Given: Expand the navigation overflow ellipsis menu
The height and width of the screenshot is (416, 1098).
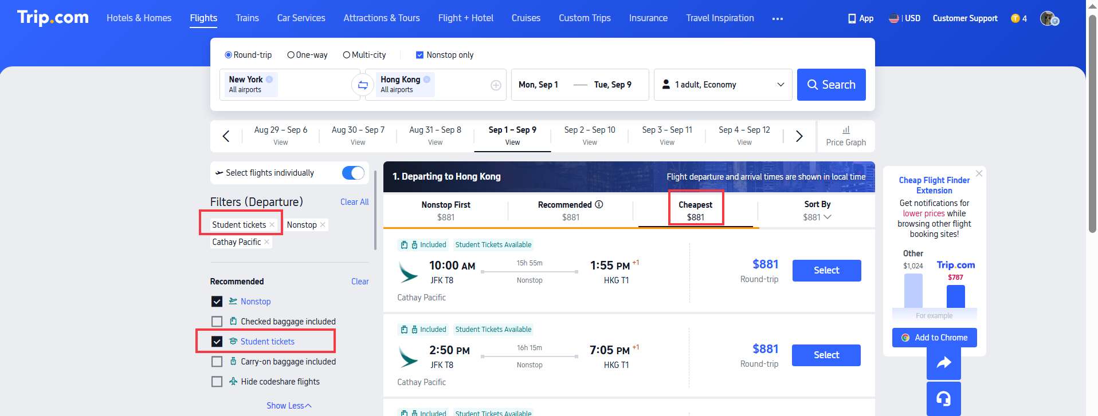Looking at the screenshot, I should (777, 18).
